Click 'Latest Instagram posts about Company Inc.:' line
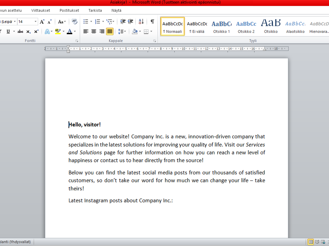This screenshot has height=246, width=329. [121, 201]
